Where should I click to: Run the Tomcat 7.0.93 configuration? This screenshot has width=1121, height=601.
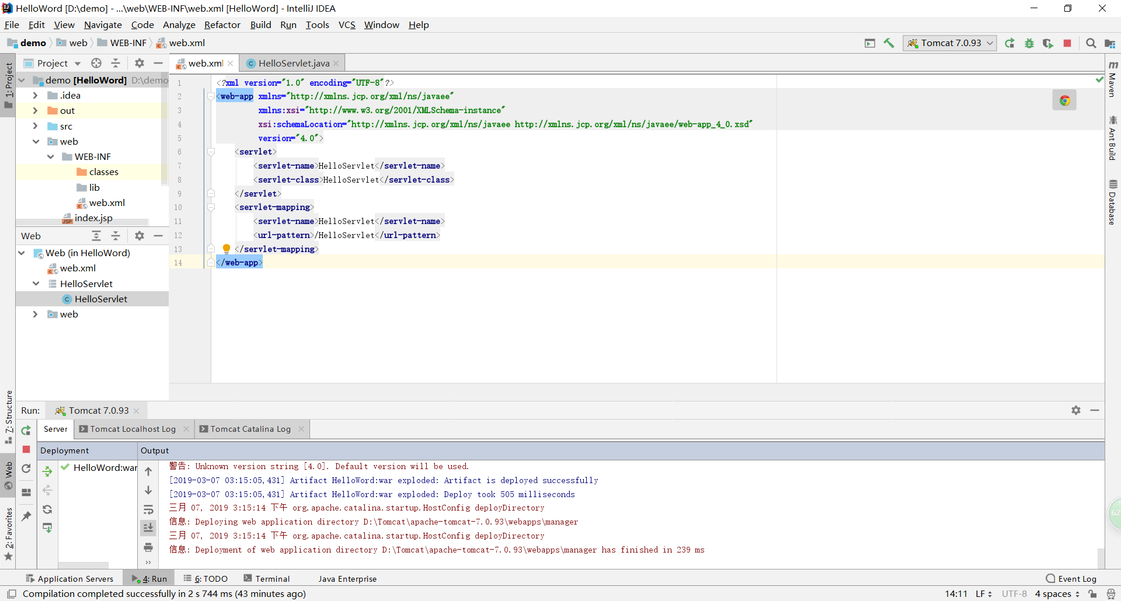(x=1009, y=43)
